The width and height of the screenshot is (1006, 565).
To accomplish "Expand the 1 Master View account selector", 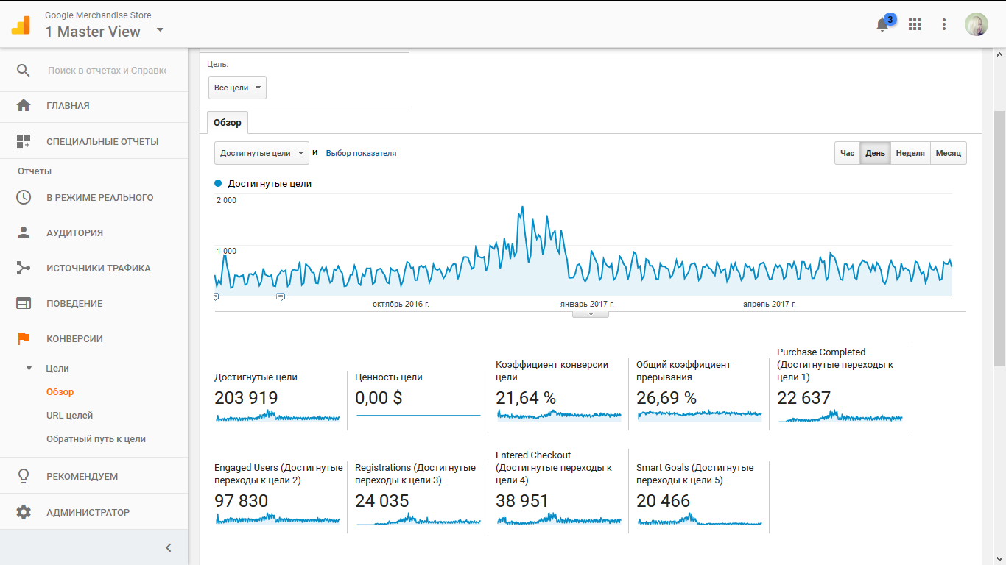I will (159, 32).
